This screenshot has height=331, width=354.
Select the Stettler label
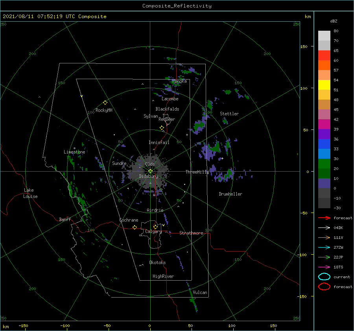point(229,114)
